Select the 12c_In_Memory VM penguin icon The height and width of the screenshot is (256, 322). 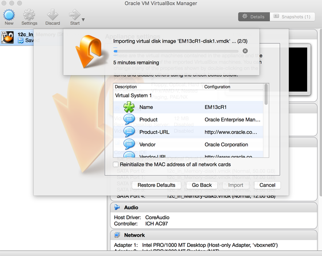tap(7, 37)
